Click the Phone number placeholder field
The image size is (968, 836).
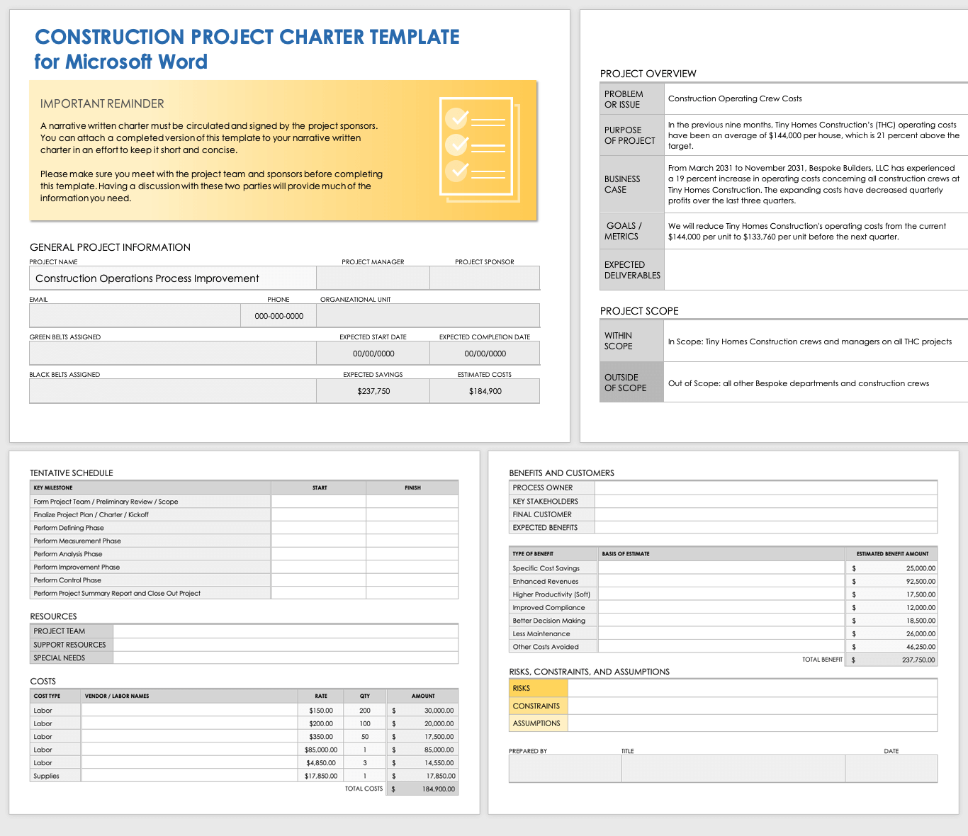[x=278, y=315]
